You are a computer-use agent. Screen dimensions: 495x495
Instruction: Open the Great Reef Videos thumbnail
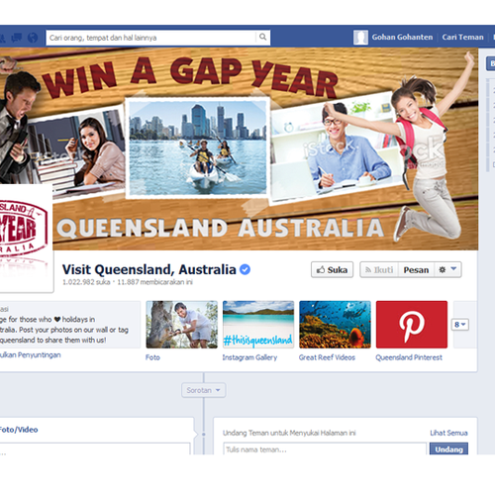tap(335, 324)
